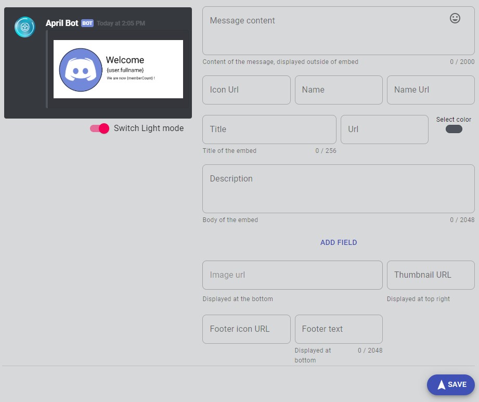Click the Title input field
Screen dimensions: 479x402
click(269, 129)
